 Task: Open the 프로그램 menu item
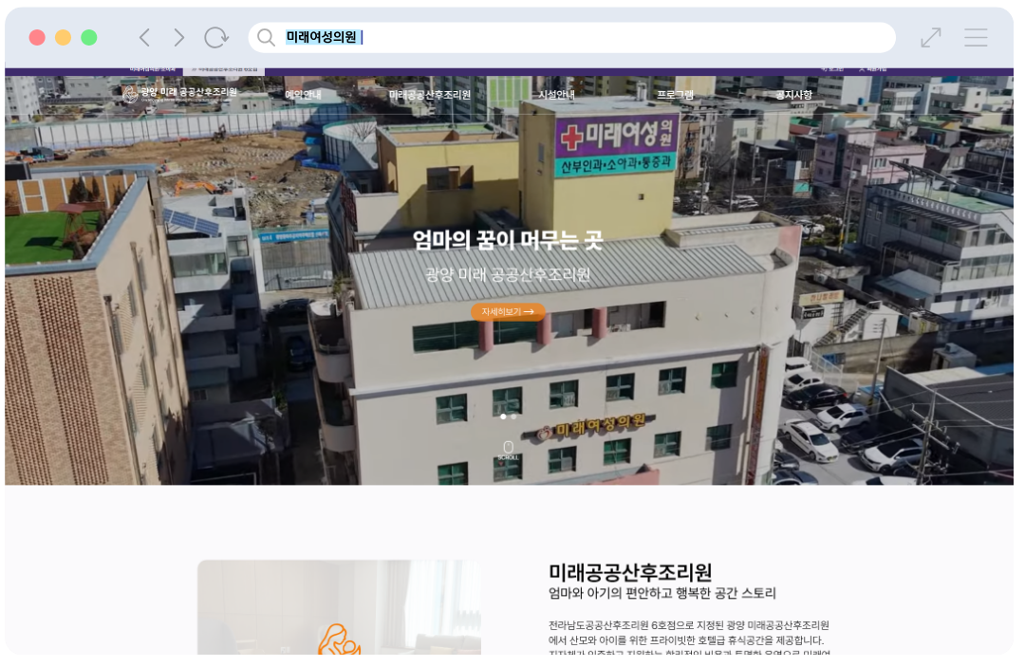tap(676, 95)
